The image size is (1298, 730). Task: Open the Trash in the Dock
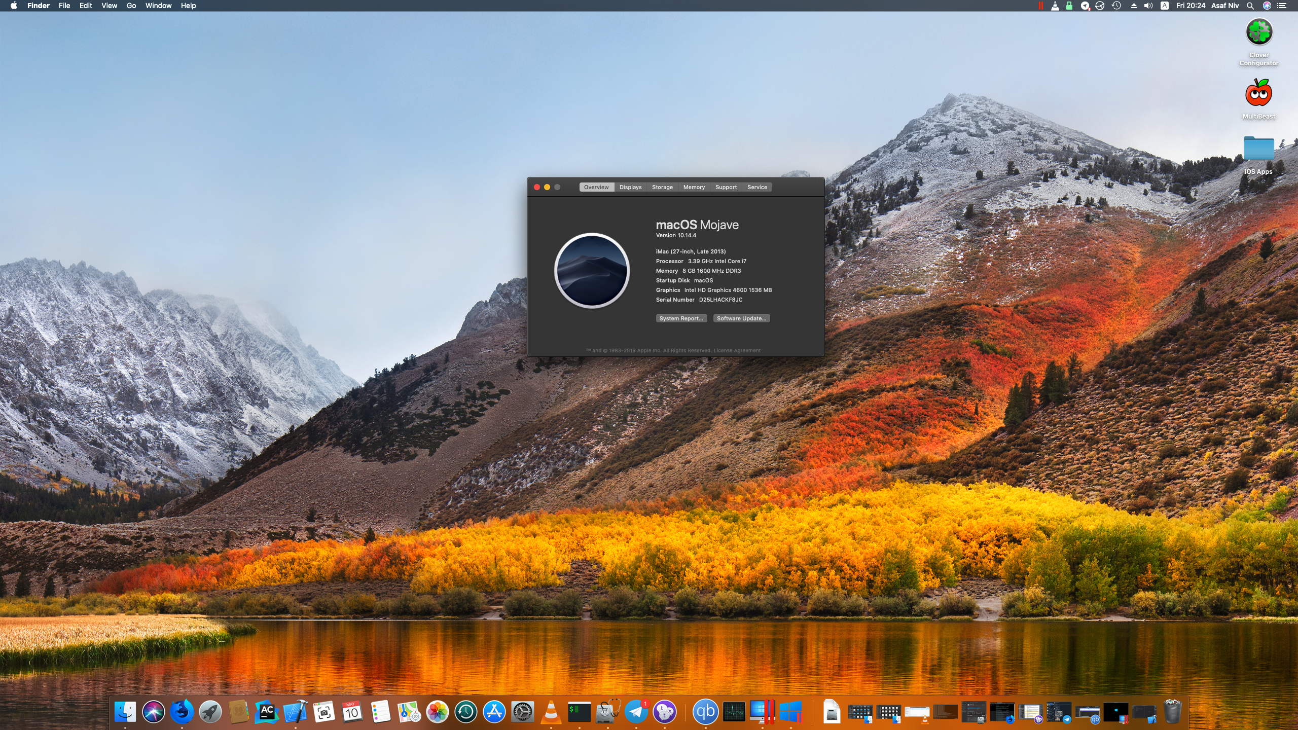click(1173, 712)
